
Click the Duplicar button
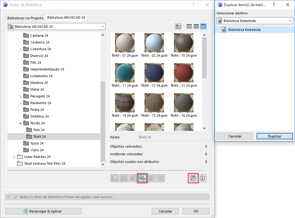click(x=275, y=136)
